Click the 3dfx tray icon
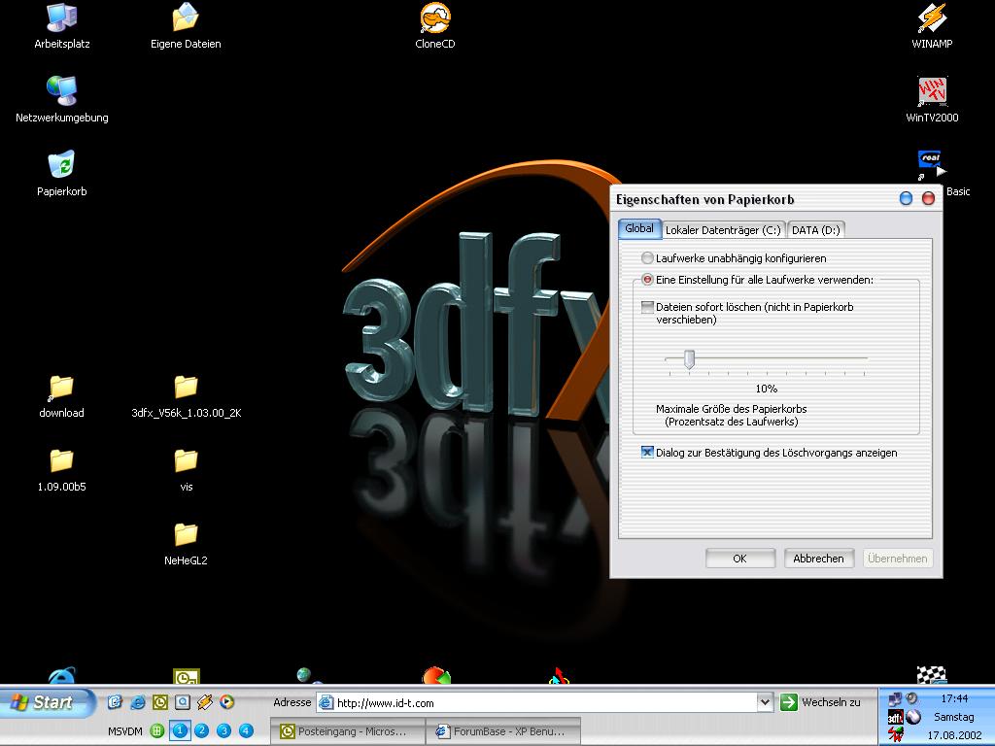 895,718
